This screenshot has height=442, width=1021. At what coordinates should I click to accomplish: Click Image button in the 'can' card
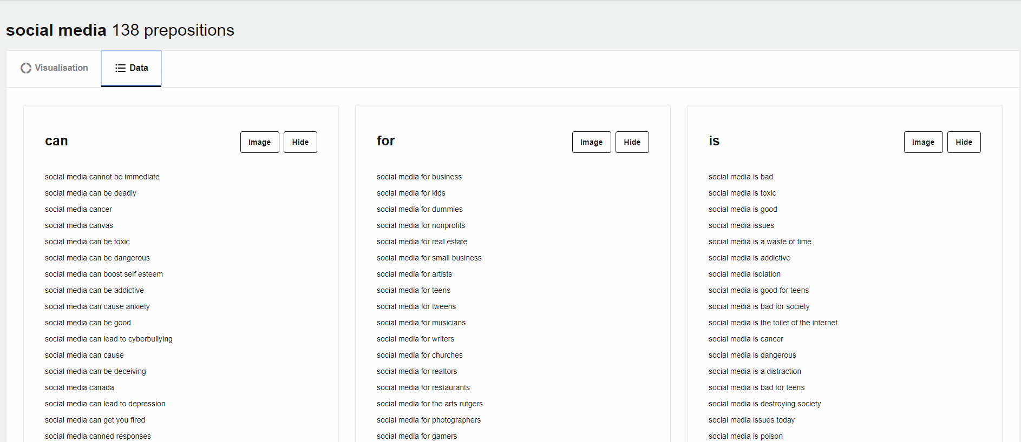coord(259,142)
